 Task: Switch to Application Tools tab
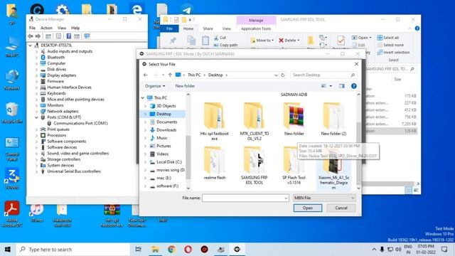[256, 28]
